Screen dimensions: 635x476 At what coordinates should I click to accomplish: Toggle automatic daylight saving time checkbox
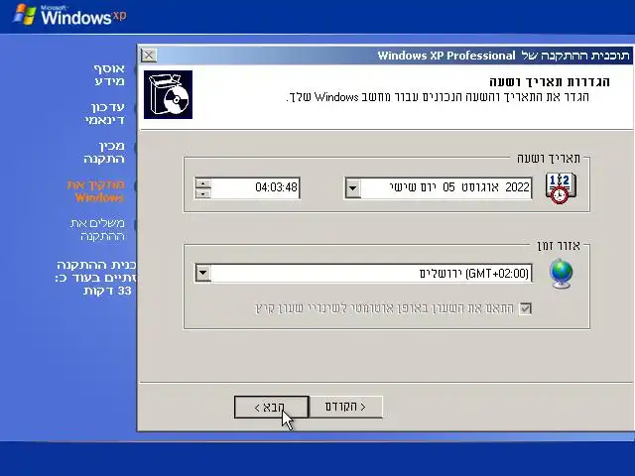coord(525,308)
